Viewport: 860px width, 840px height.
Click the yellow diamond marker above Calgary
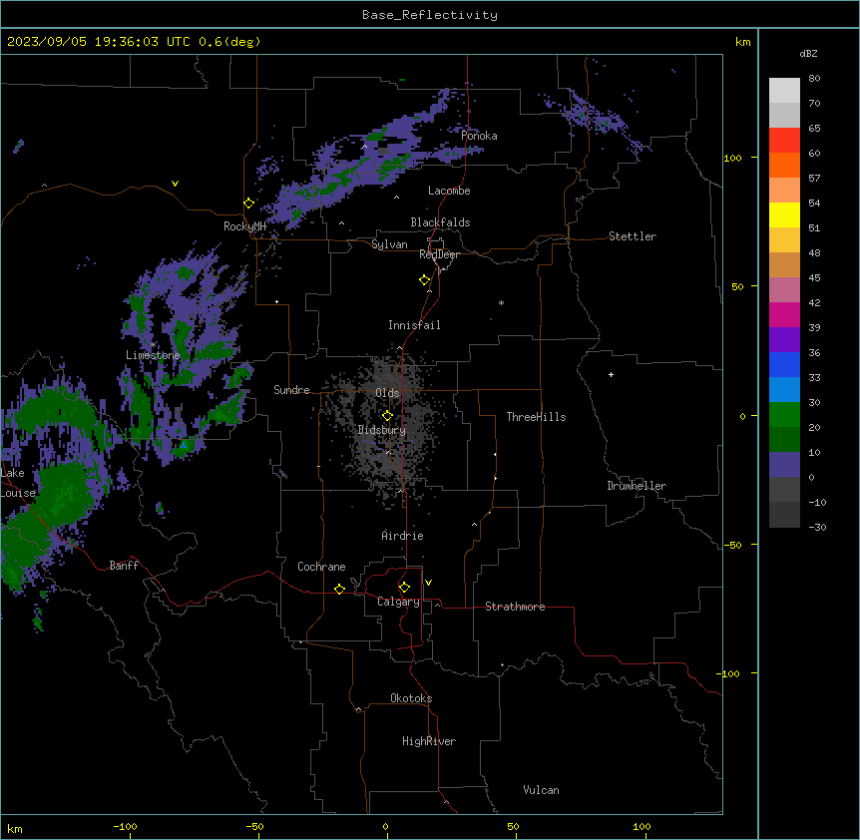coord(404,588)
